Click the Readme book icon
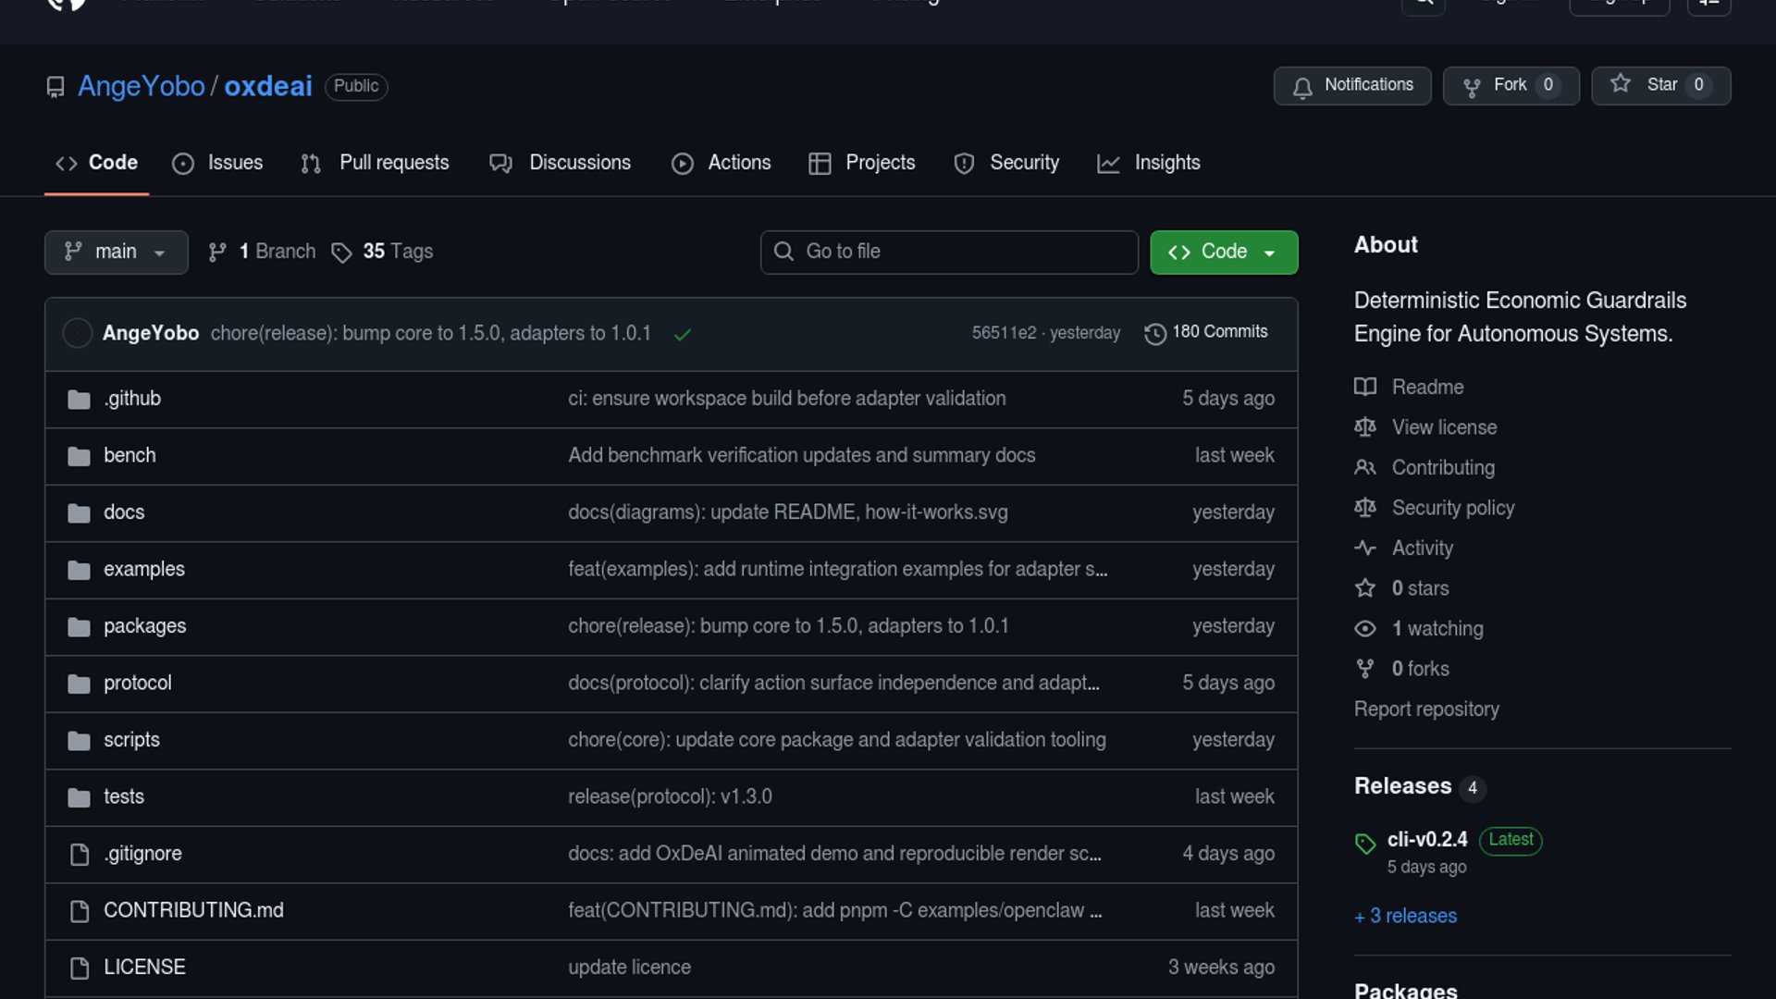The width and height of the screenshot is (1776, 999). click(1365, 387)
